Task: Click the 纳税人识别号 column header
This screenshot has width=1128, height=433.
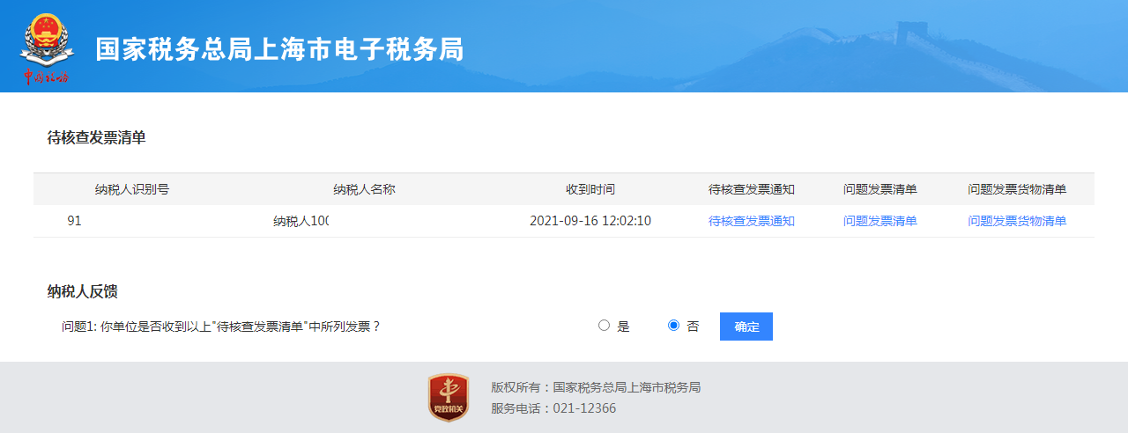Action: point(132,189)
